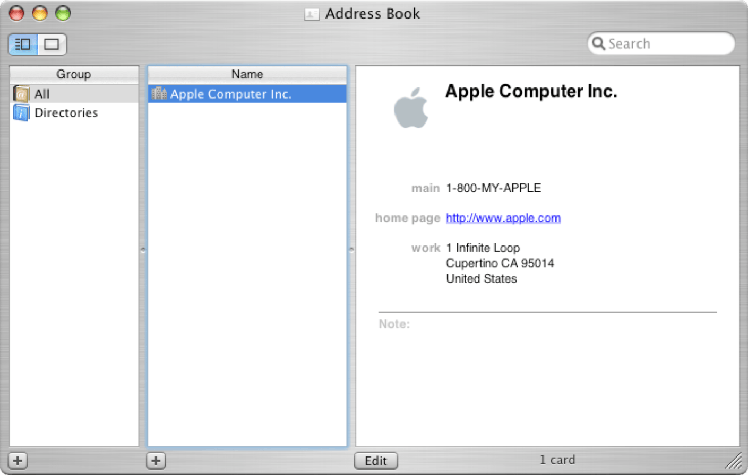Focus the Search field
Image resolution: width=748 pixels, height=475 pixels.
[x=661, y=43]
